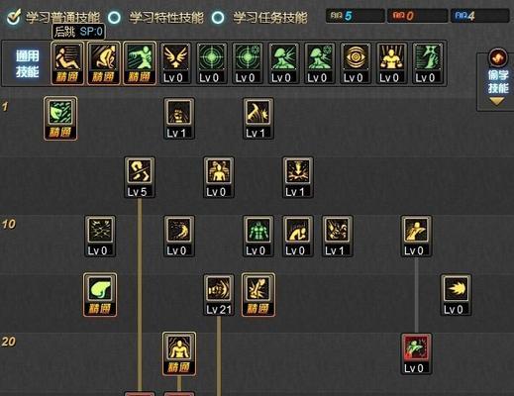This screenshot has width=514, height=396.
Task: Click the blue point counter showing 5
Action: pos(356,16)
